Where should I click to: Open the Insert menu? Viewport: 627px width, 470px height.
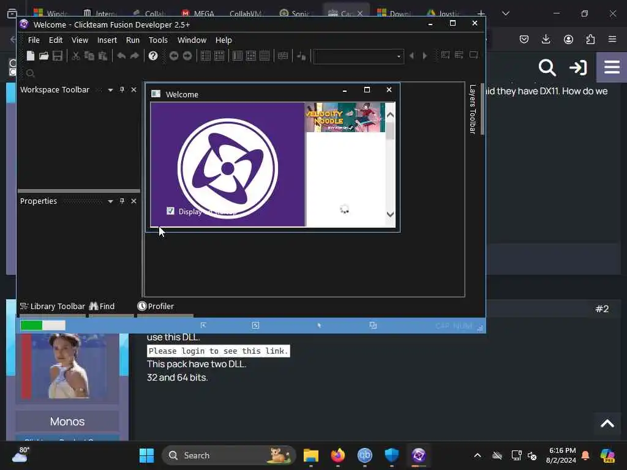point(107,40)
